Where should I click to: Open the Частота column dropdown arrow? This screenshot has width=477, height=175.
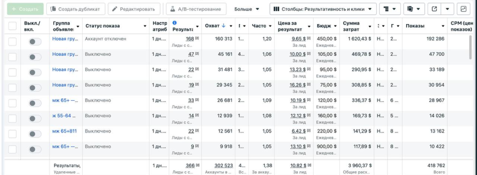[x=271, y=26]
